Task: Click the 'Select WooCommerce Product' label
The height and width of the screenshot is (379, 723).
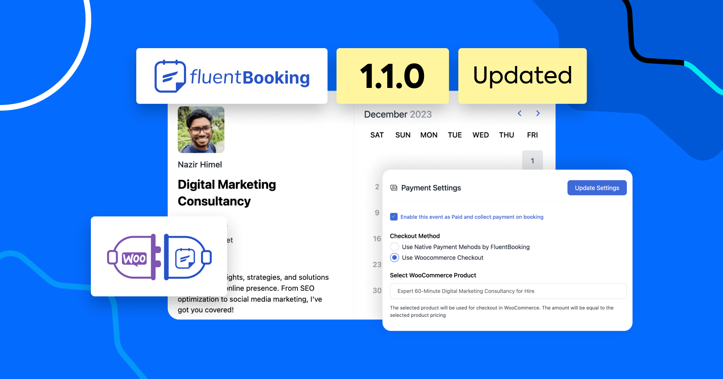Action: 433,275
